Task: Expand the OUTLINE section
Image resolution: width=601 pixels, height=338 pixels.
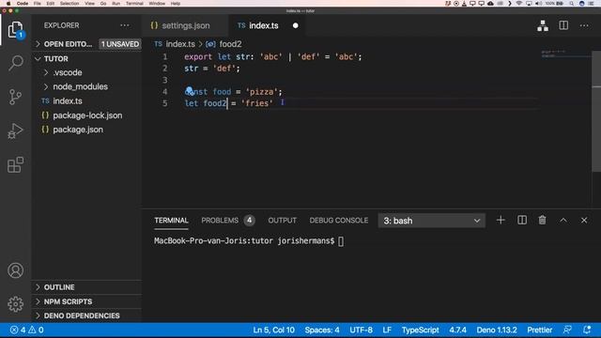Action: click(59, 287)
